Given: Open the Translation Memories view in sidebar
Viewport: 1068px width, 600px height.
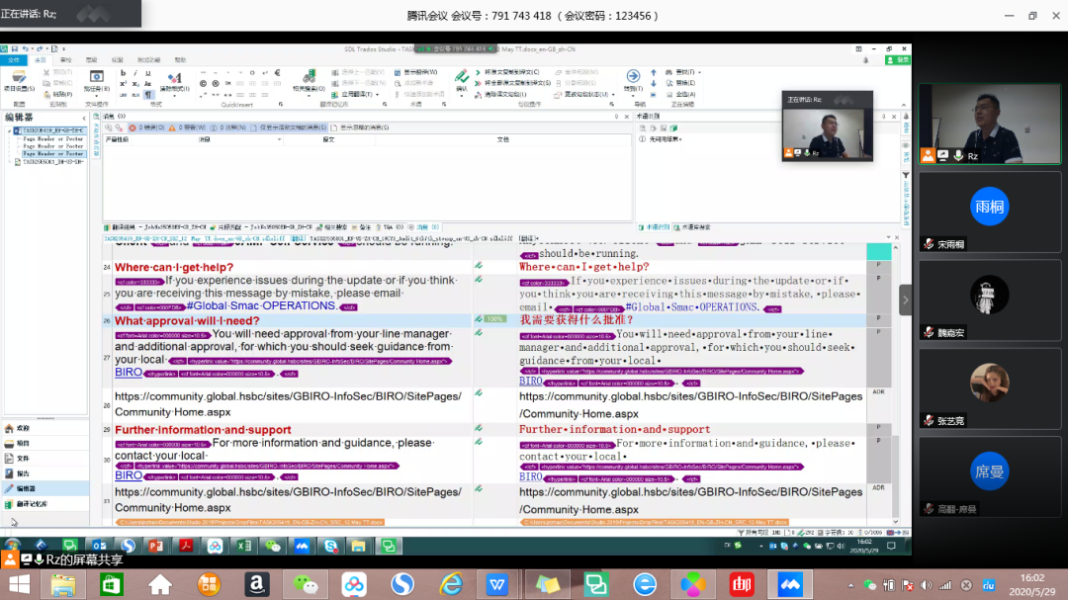Looking at the screenshot, I should coord(30,503).
